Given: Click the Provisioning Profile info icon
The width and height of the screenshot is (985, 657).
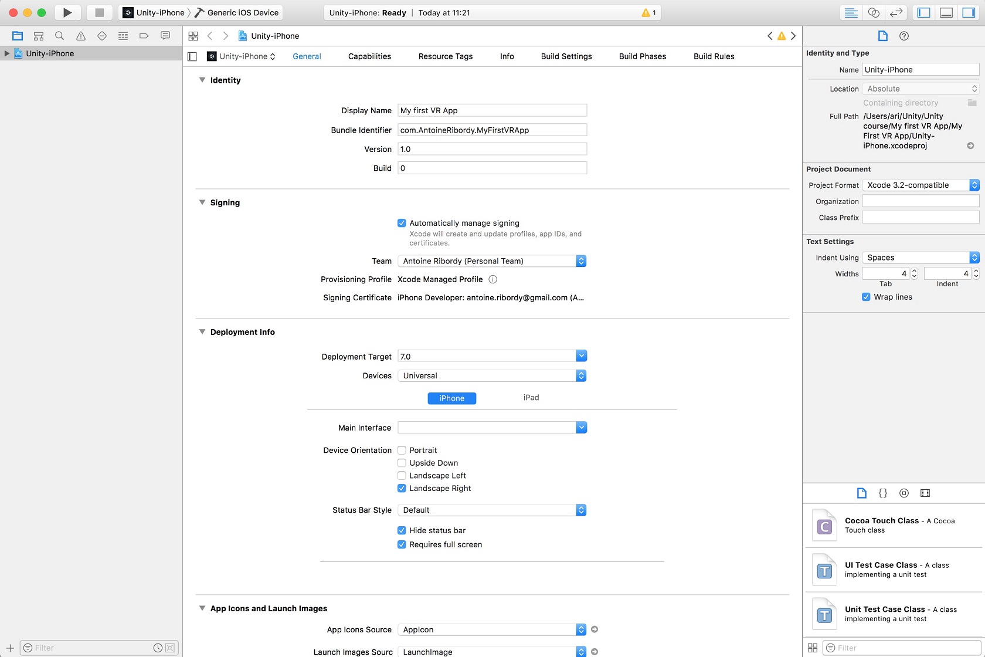Looking at the screenshot, I should (493, 279).
